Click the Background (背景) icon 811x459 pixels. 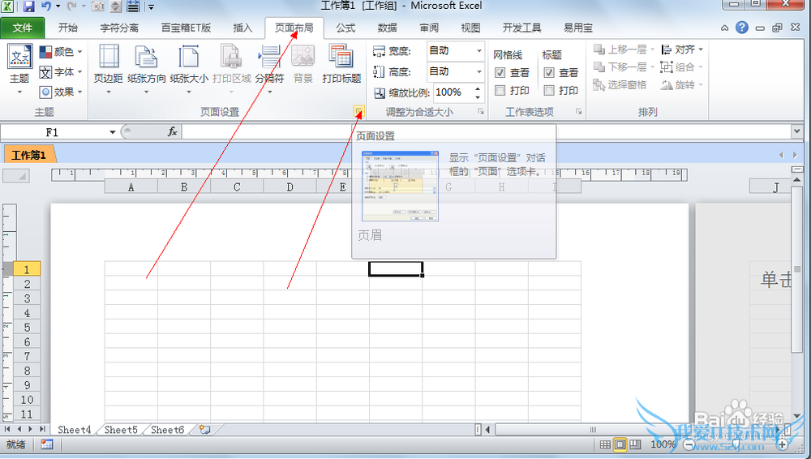tap(303, 57)
